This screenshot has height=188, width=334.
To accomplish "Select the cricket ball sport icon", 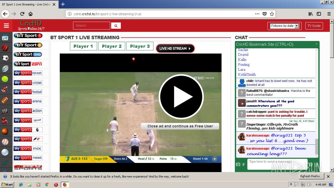I will [x=5, y=48].
